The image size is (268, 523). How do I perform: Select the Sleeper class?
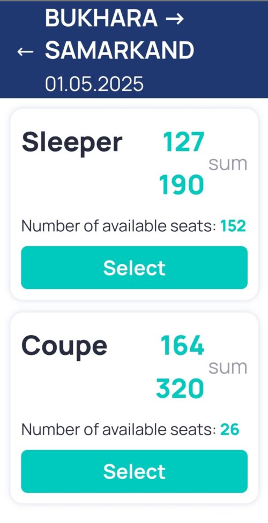point(135,268)
